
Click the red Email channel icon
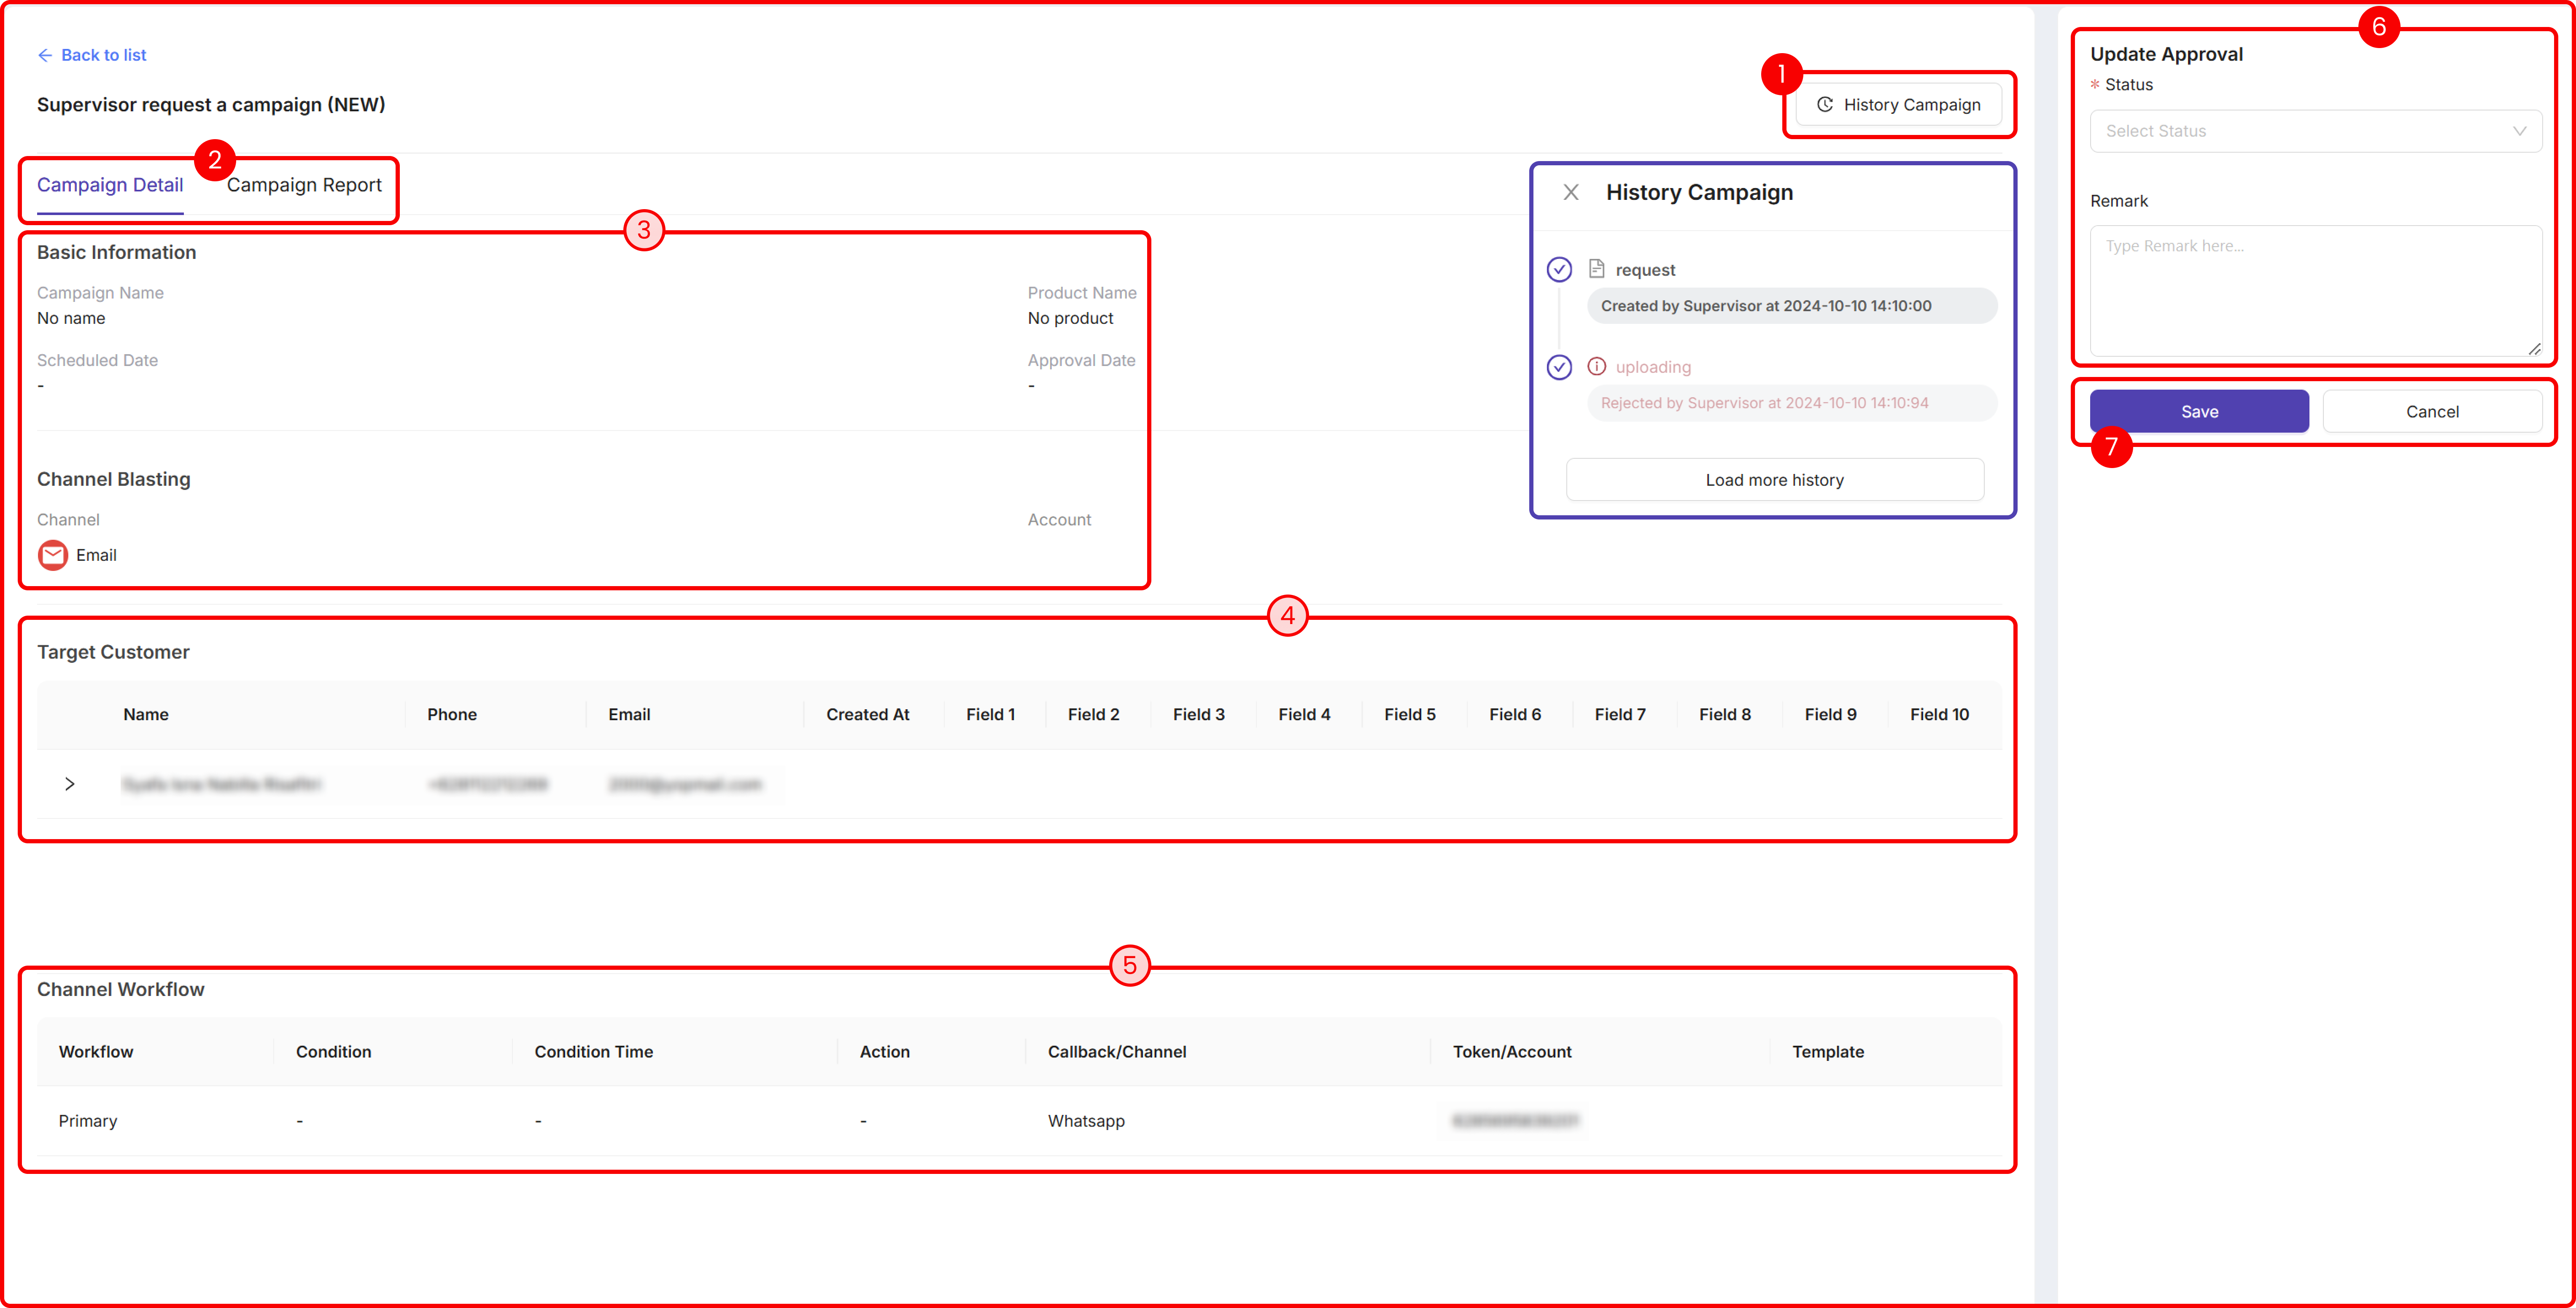coord(53,555)
